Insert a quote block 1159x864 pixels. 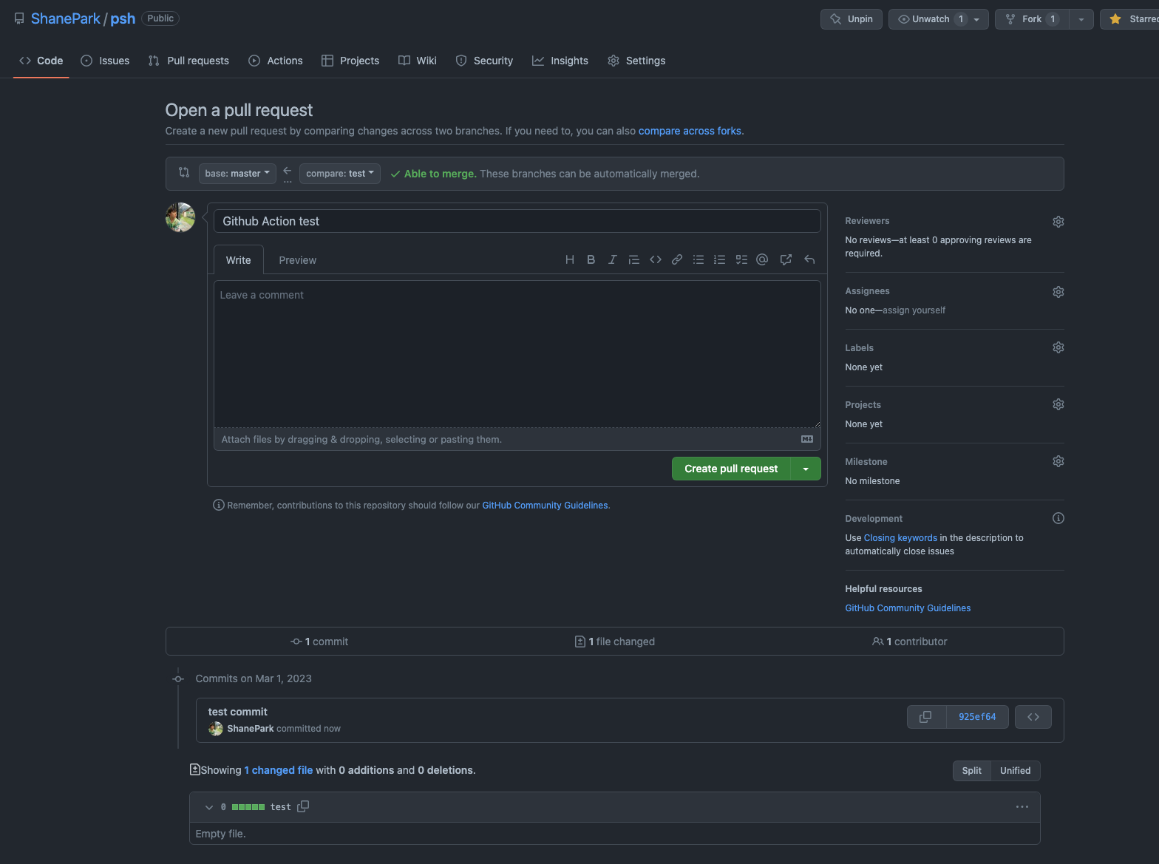pyautogui.click(x=633, y=259)
